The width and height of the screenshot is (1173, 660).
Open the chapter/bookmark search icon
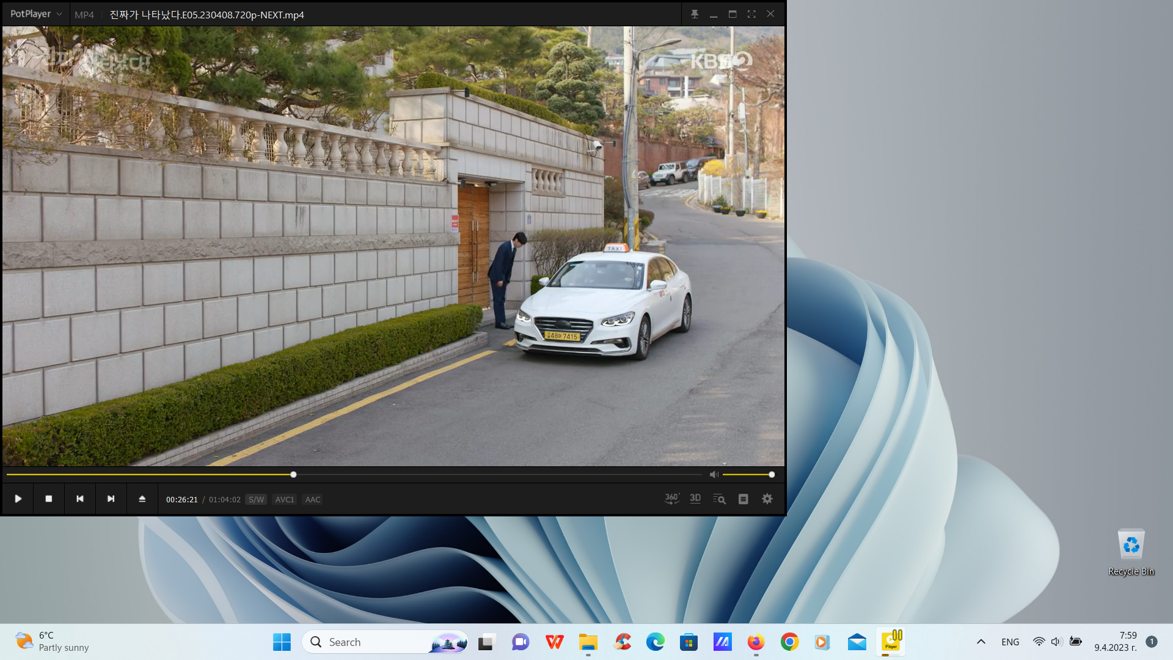coord(719,499)
